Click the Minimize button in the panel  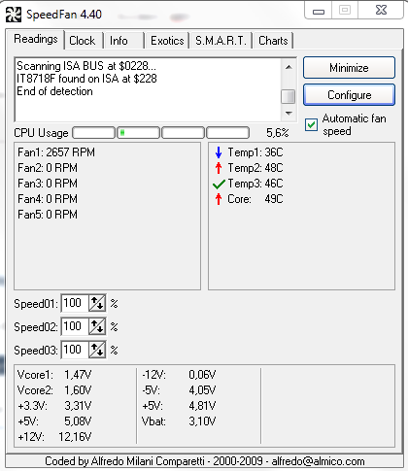point(349,68)
